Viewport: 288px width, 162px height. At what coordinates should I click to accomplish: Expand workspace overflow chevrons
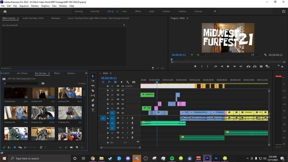point(215,12)
